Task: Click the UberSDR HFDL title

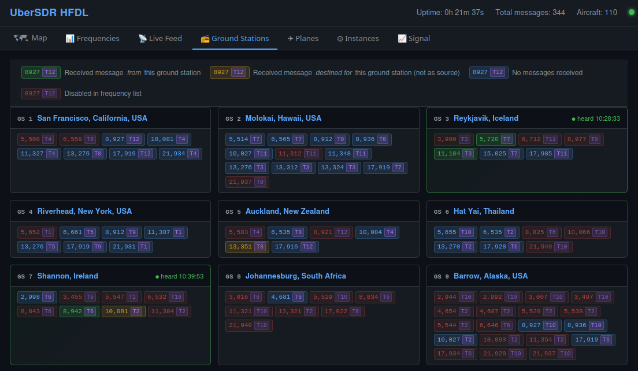Action: click(49, 12)
